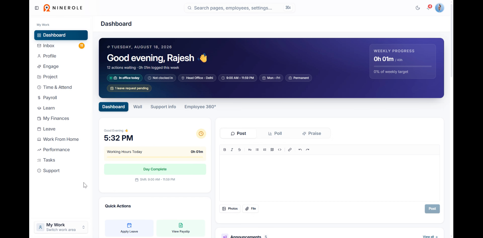
Task: Redo the last edit in the editor
Action: point(308,150)
